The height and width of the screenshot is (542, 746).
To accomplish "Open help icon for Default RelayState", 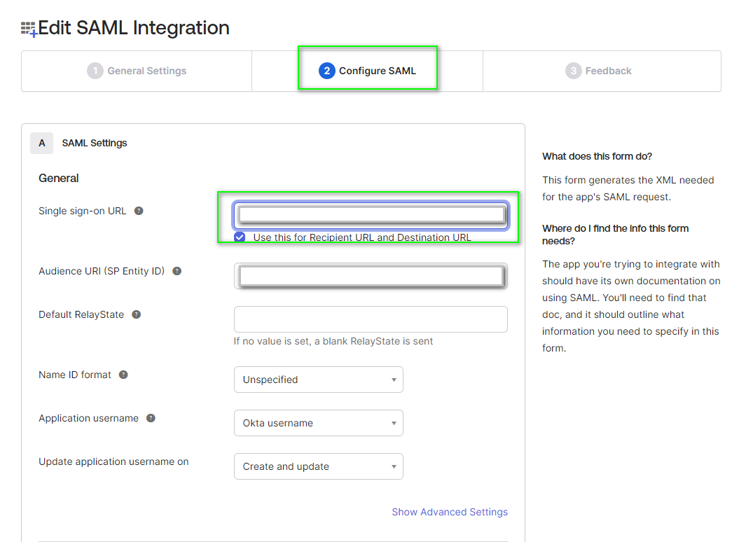I will pyautogui.click(x=136, y=314).
